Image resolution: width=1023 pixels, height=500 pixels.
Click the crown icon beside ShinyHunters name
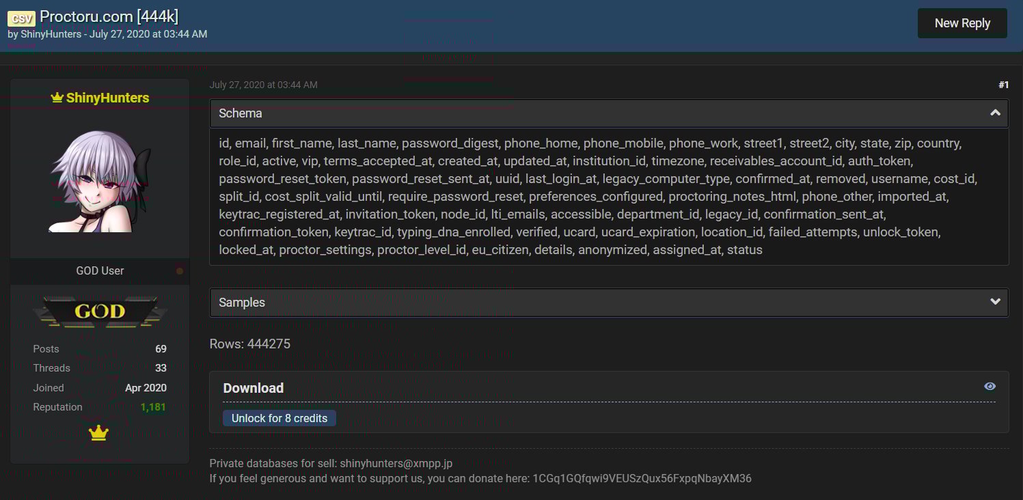pyautogui.click(x=57, y=98)
